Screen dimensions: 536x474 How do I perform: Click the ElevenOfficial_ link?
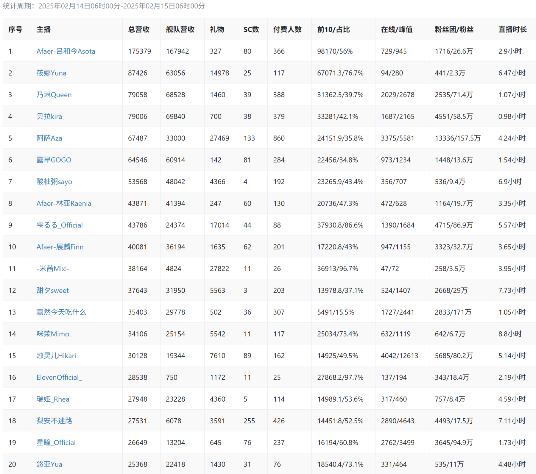(x=59, y=377)
